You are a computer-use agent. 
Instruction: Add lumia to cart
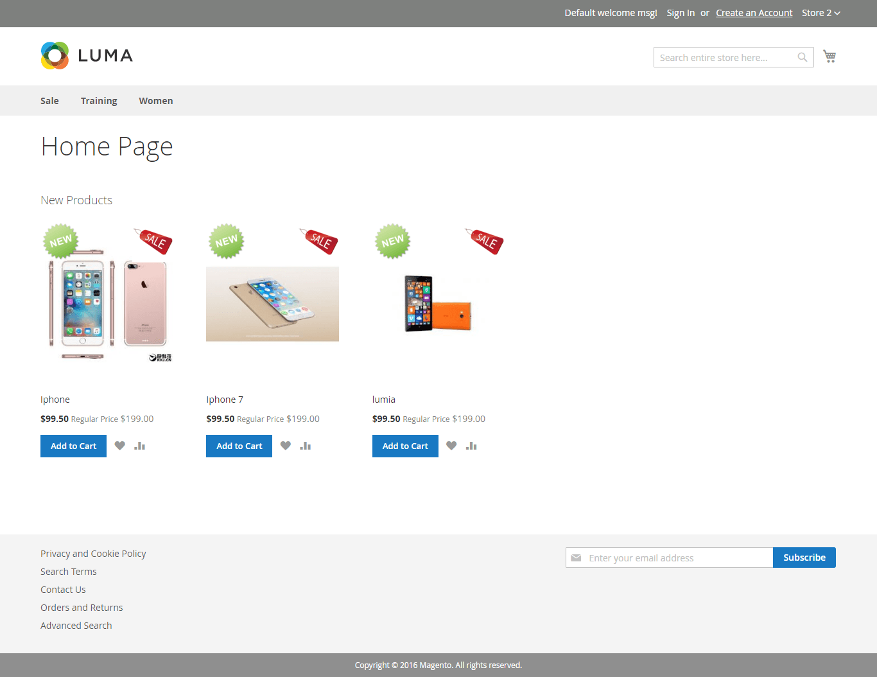(x=405, y=446)
